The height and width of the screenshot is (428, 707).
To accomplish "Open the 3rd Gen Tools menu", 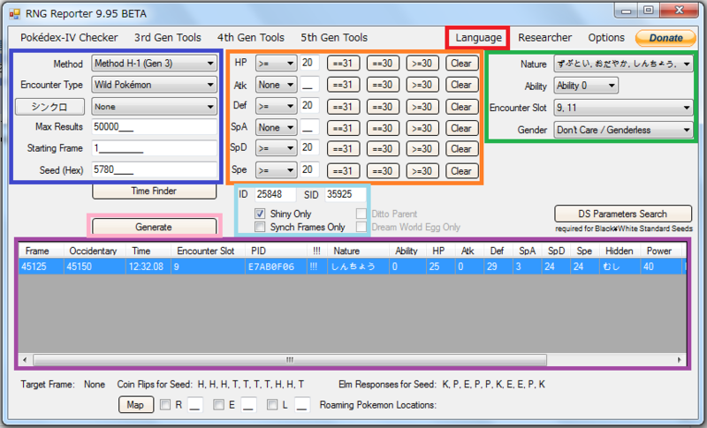I will coord(167,38).
